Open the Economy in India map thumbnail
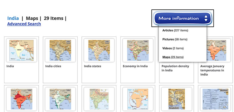The image size is (234, 112). point(138,50)
